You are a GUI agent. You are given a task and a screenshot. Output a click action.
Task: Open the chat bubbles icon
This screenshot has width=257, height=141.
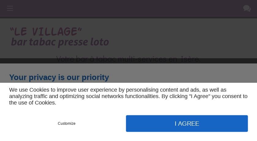(247, 8)
